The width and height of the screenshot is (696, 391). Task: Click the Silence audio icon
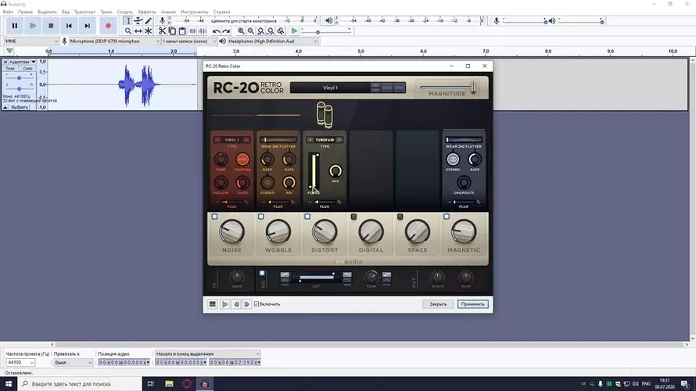202,31
